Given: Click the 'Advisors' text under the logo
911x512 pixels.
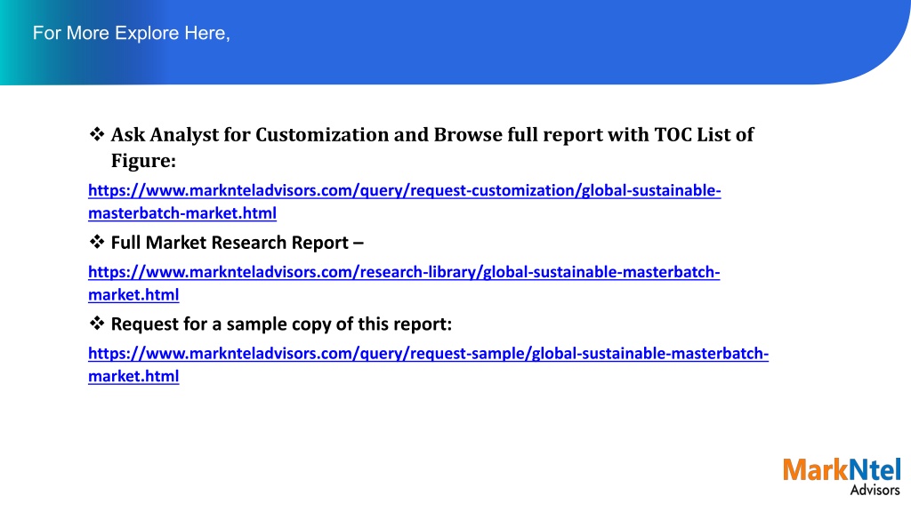Looking at the screenshot, I should (x=875, y=490).
